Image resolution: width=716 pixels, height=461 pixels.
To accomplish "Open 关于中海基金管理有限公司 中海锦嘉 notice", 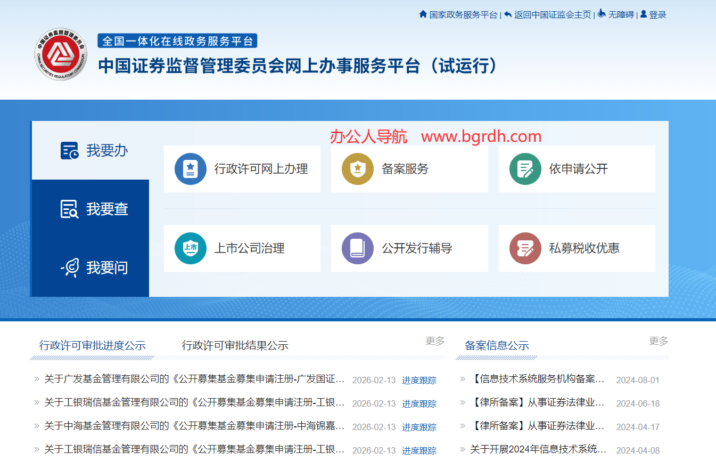I will [195, 426].
